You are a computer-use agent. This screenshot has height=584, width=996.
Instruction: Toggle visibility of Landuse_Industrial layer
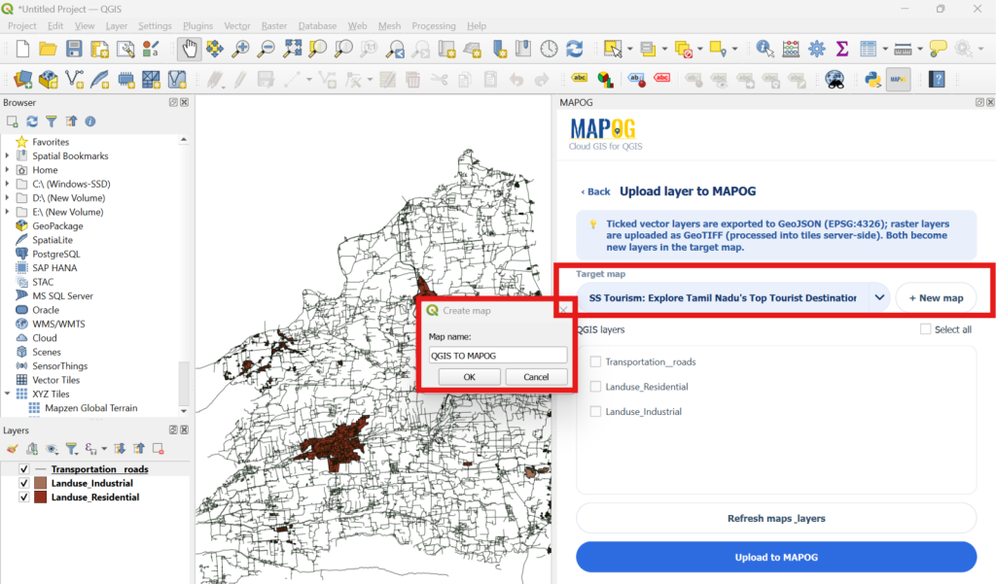coord(24,483)
